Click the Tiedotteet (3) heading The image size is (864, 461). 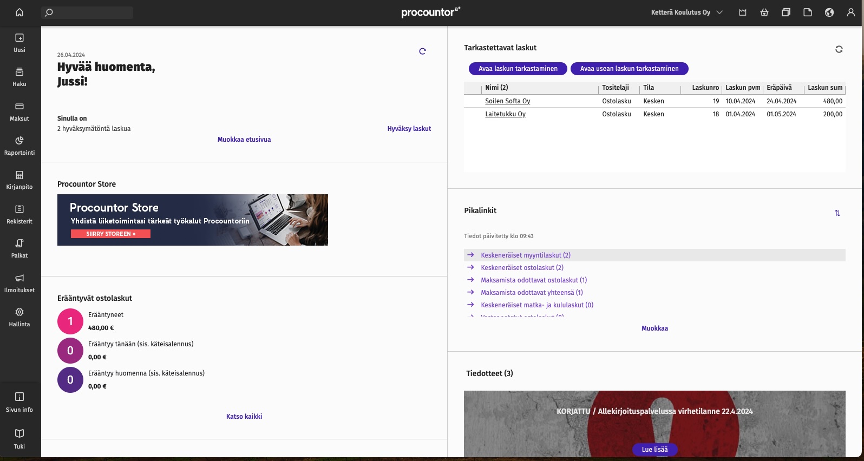pyautogui.click(x=489, y=373)
